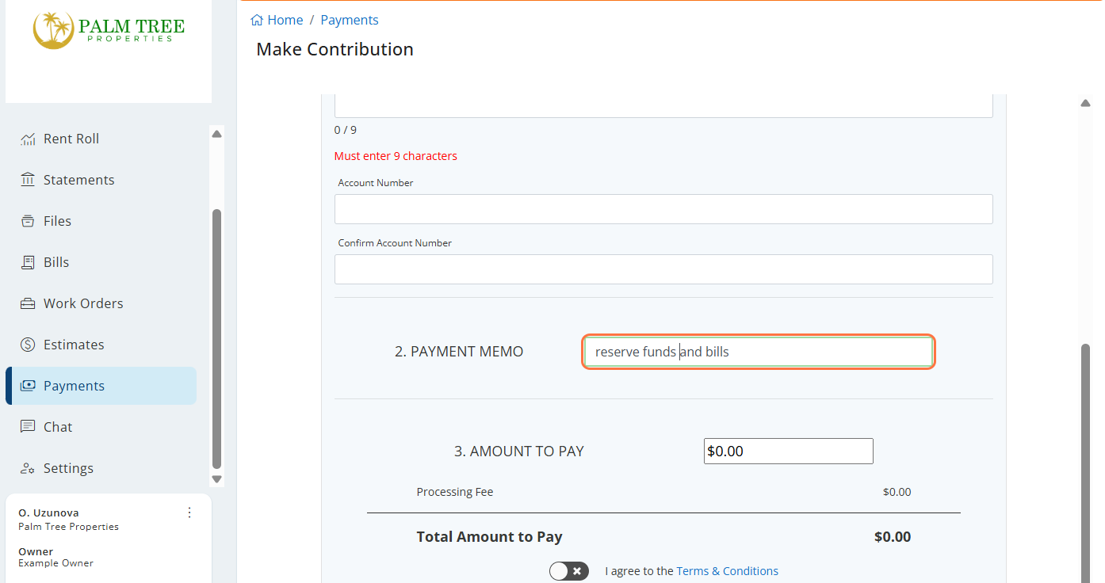The height and width of the screenshot is (583, 1105).
Task: Go to the Payments breadcrumb link
Action: click(350, 20)
